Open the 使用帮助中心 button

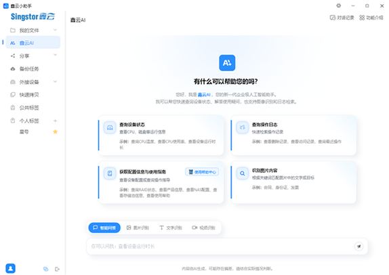coord(202,172)
